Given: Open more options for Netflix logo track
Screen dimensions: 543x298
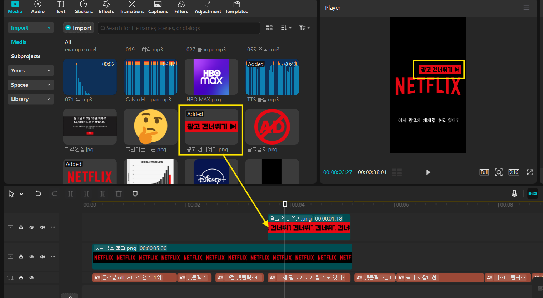Looking at the screenshot, I should 53,257.
